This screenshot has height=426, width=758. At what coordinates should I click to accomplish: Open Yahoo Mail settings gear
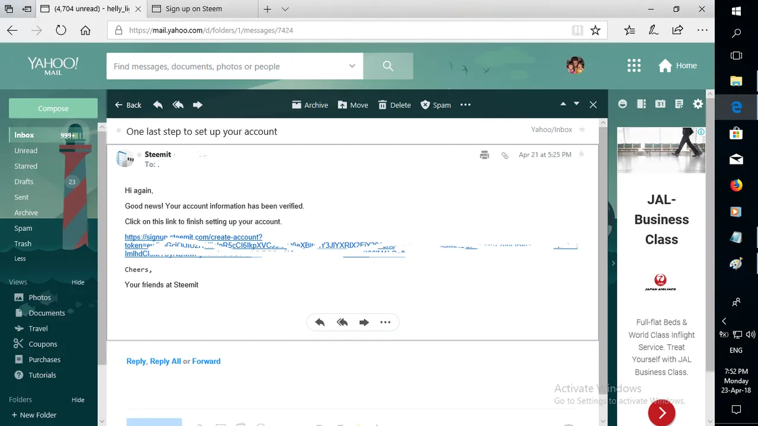698,104
